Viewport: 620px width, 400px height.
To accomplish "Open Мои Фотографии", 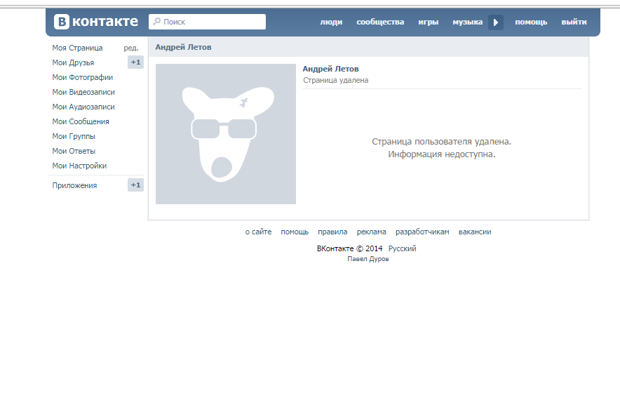I will tap(83, 77).
